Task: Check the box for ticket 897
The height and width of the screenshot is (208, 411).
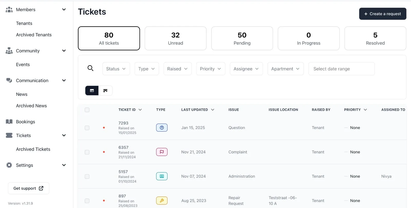Action: pos(87,201)
